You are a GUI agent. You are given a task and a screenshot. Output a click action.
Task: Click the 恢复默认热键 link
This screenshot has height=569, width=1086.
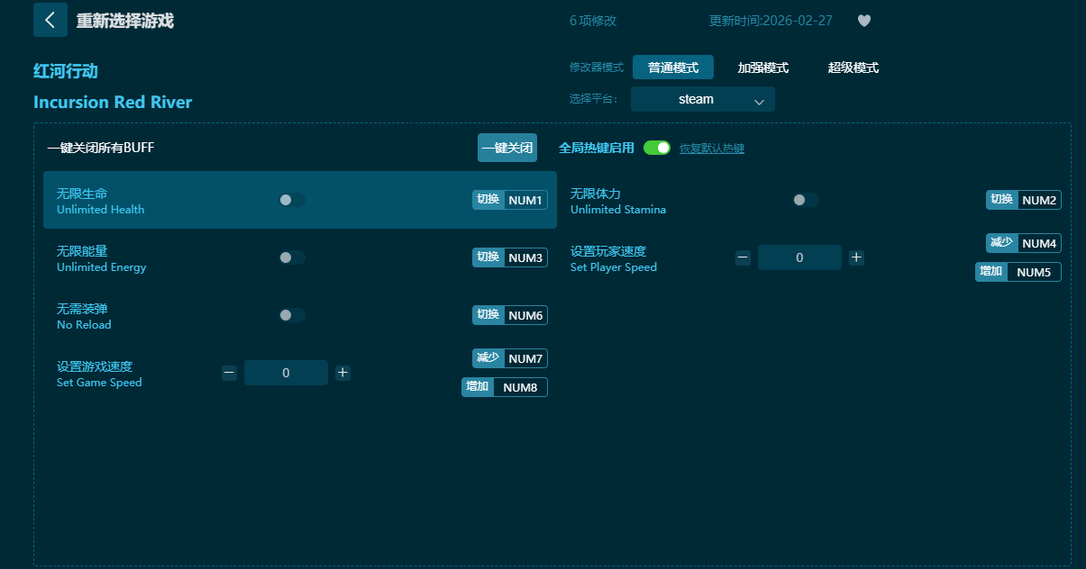711,149
